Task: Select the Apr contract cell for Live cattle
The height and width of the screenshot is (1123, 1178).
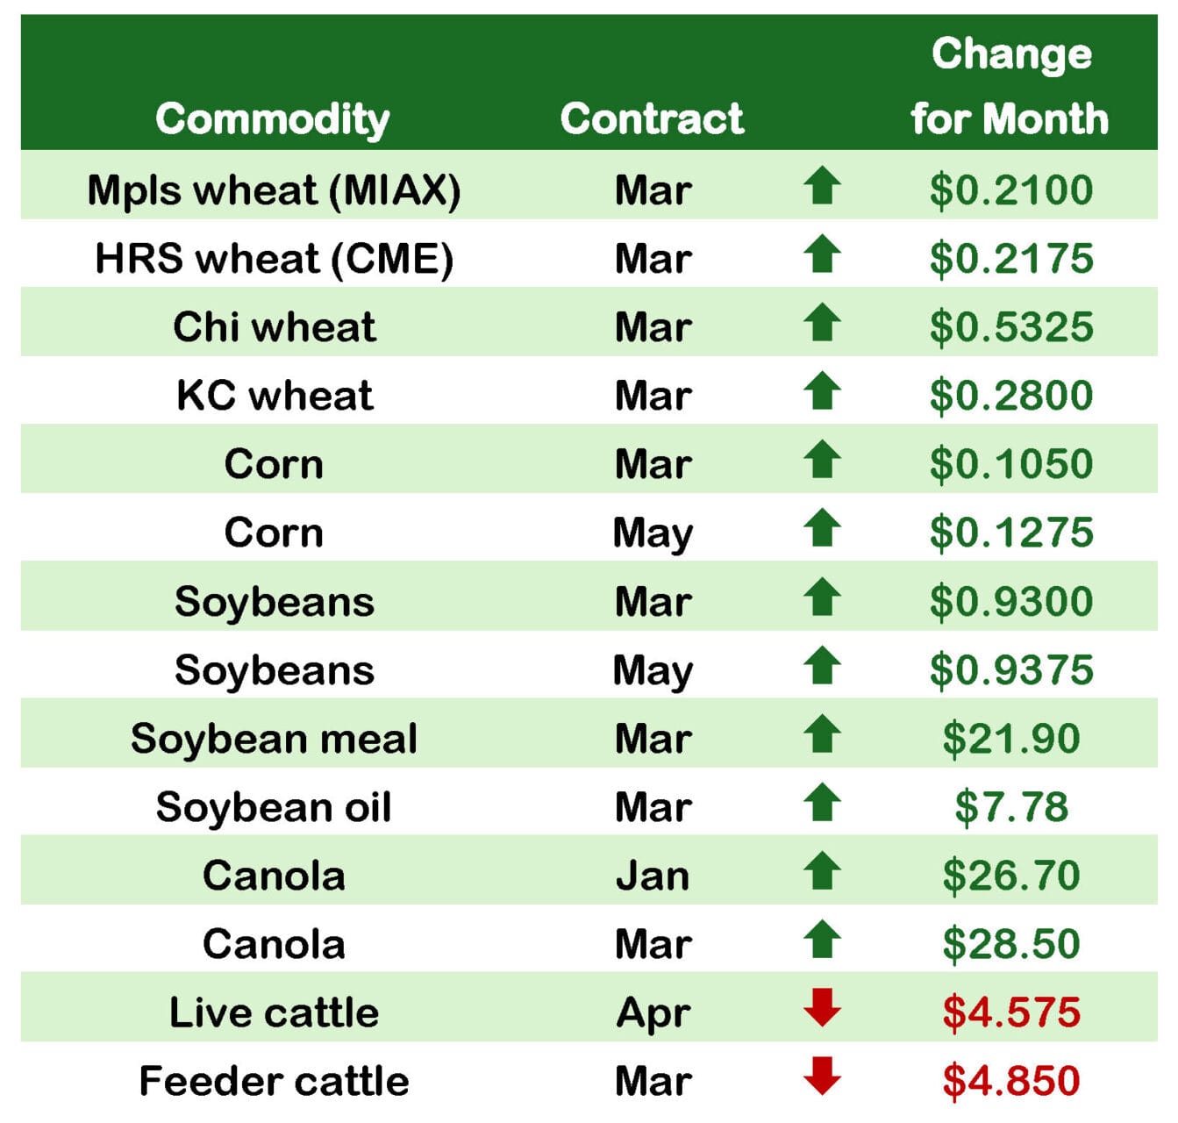Action: click(x=653, y=1013)
